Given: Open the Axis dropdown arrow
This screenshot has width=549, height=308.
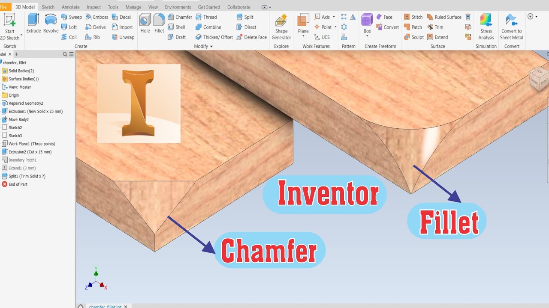Looking at the screenshot, I should (334, 17).
